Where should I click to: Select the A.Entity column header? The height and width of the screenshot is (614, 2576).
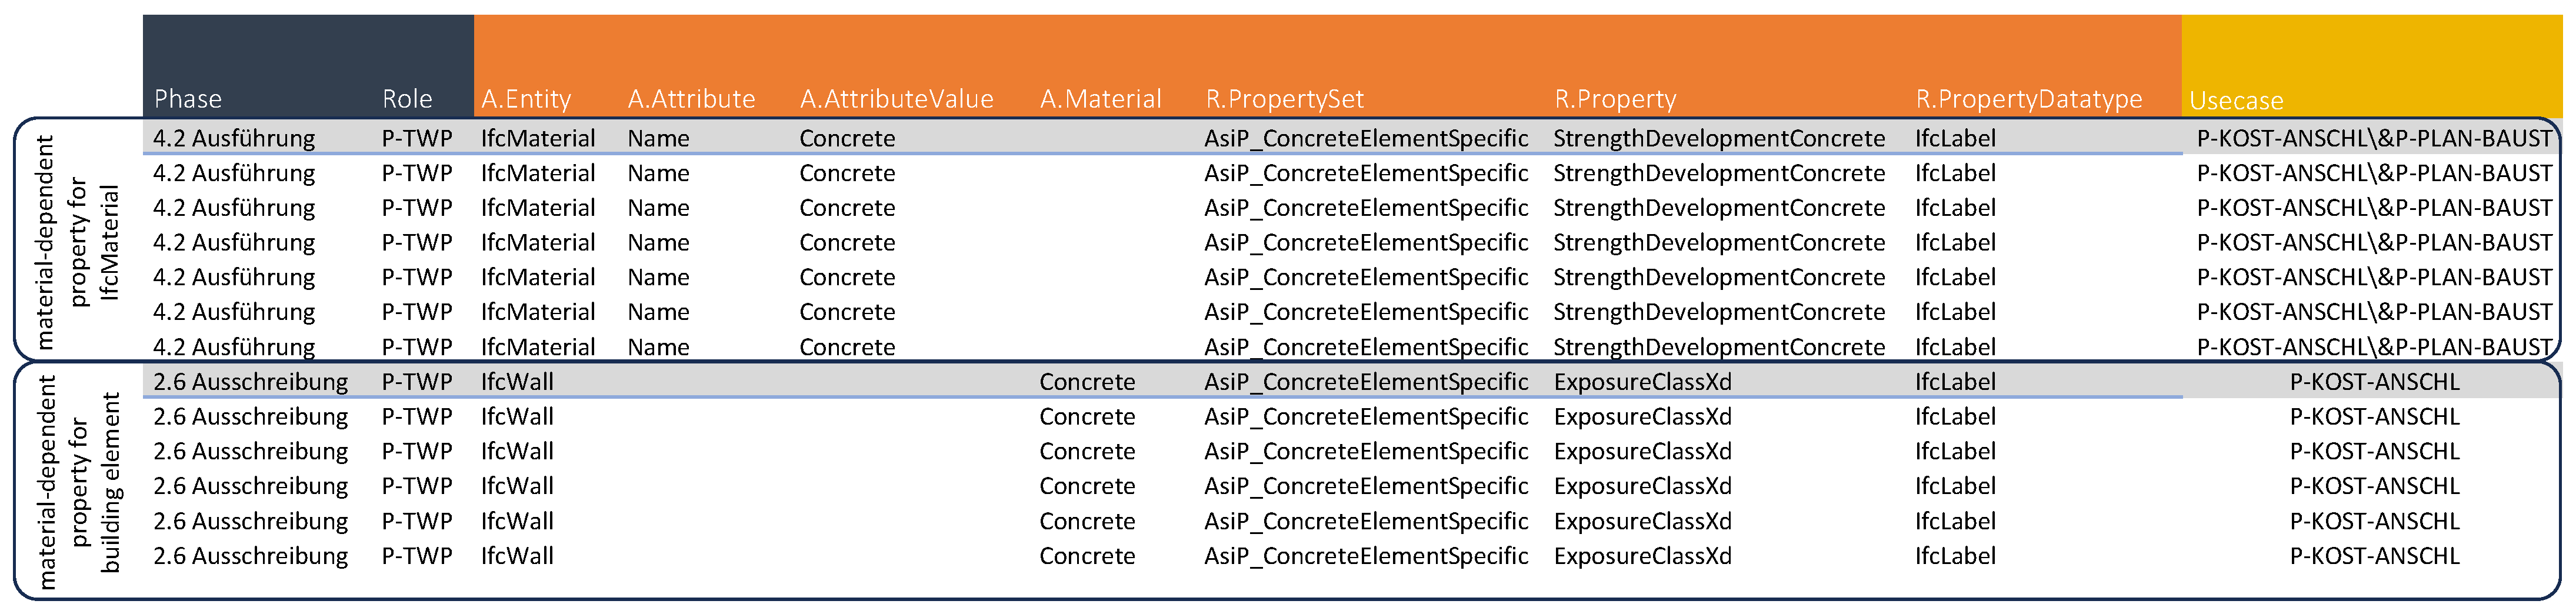(x=526, y=99)
